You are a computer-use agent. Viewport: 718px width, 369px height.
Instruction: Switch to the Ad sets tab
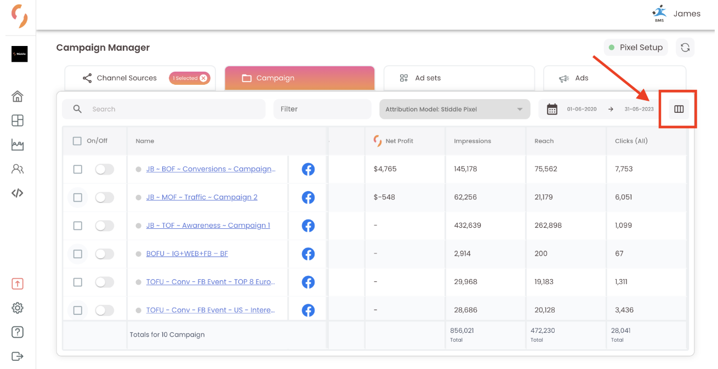click(x=459, y=78)
